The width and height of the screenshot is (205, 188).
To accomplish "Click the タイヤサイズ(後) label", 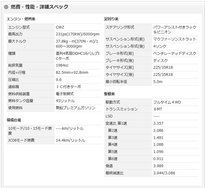I will click(119, 75).
